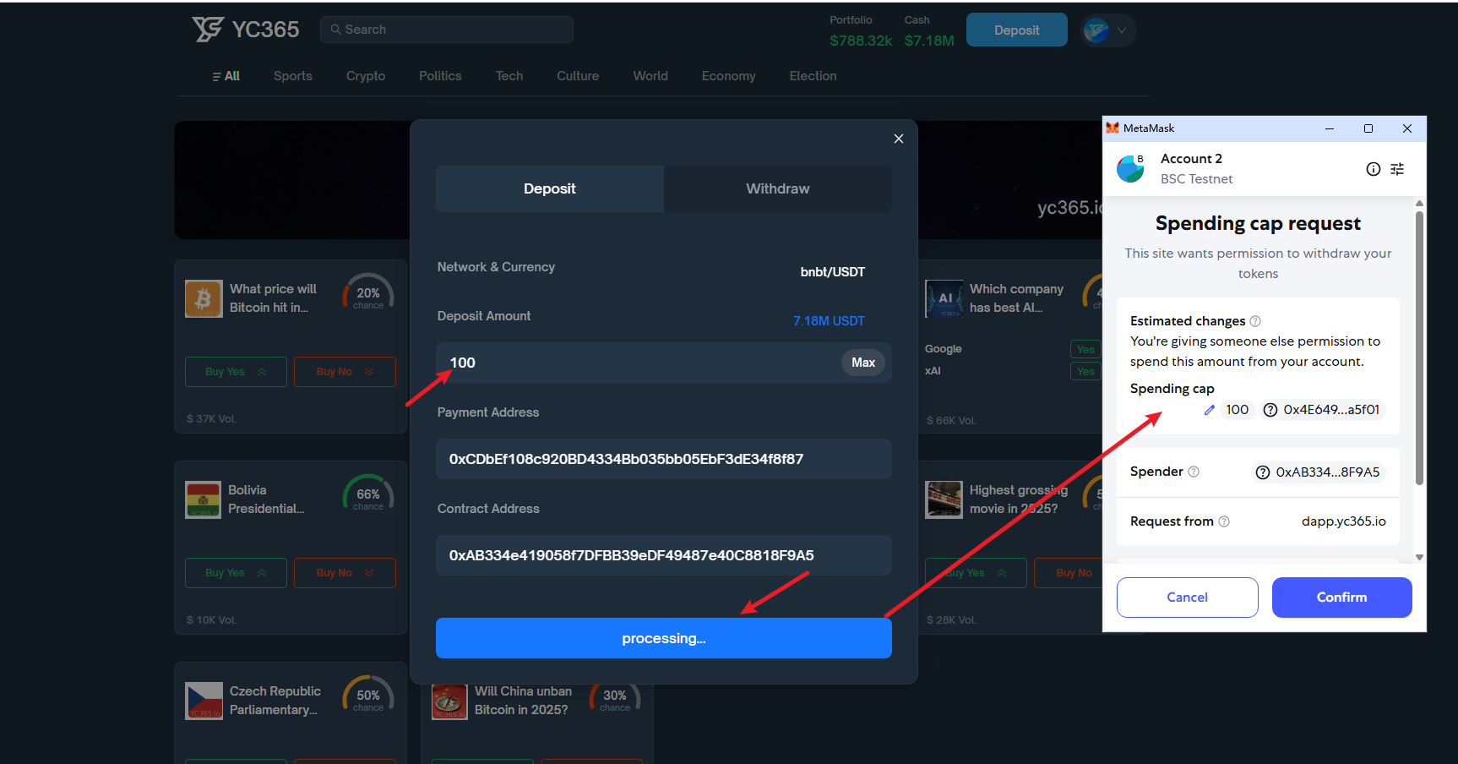The image size is (1458, 764).
Task: Click the Czech Republic flag thumbnail
Action: click(x=204, y=701)
